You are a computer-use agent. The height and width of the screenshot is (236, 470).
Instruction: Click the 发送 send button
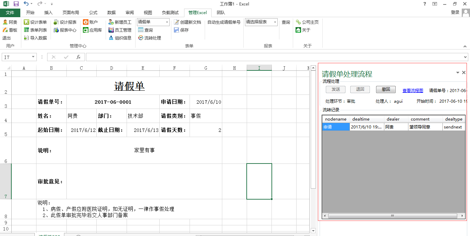coord(336,89)
